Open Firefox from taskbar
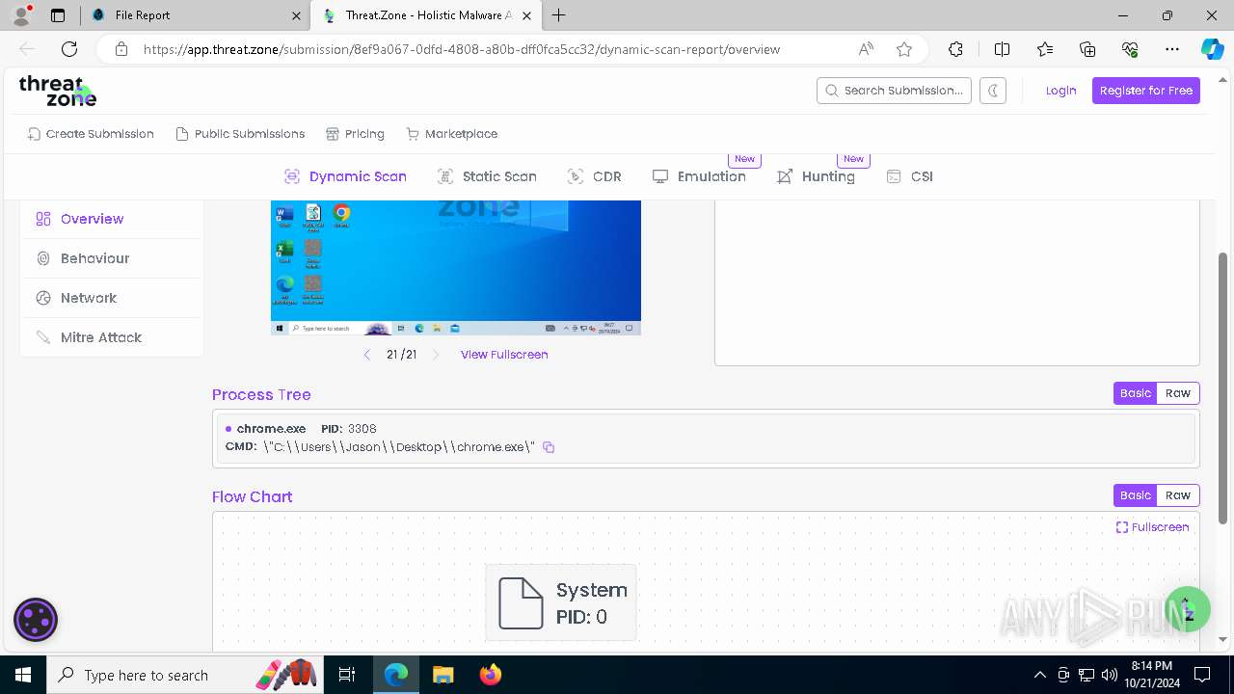The height and width of the screenshot is (694, 1234). tap(491, 675)
